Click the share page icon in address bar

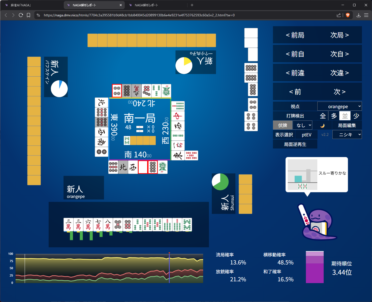338,15
